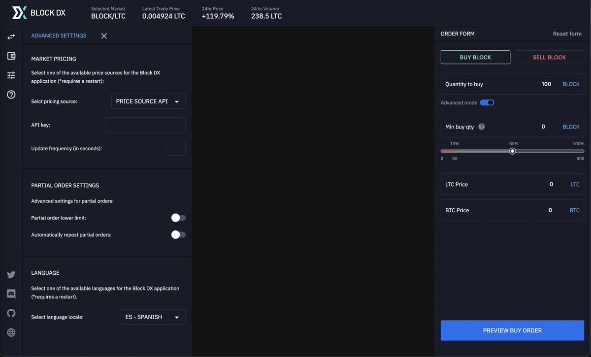
Task: Focus the Update frequency input field
Action: coord(176,148)
